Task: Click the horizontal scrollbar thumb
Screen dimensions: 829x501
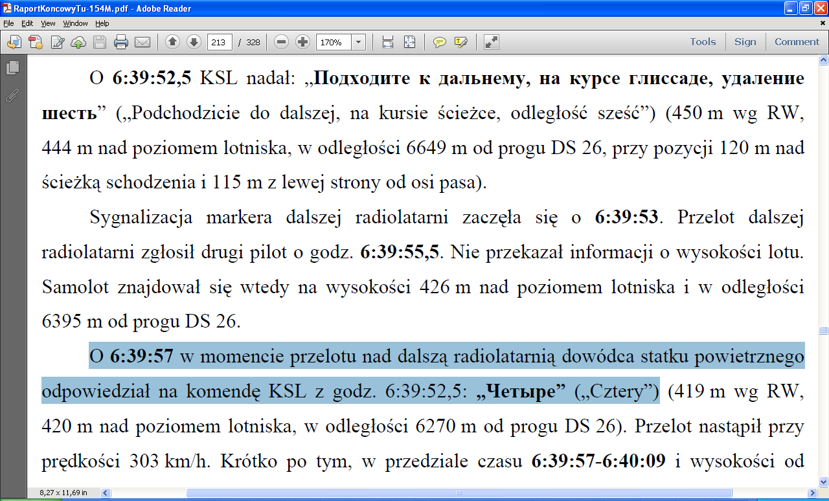Action: pos(460,493)
